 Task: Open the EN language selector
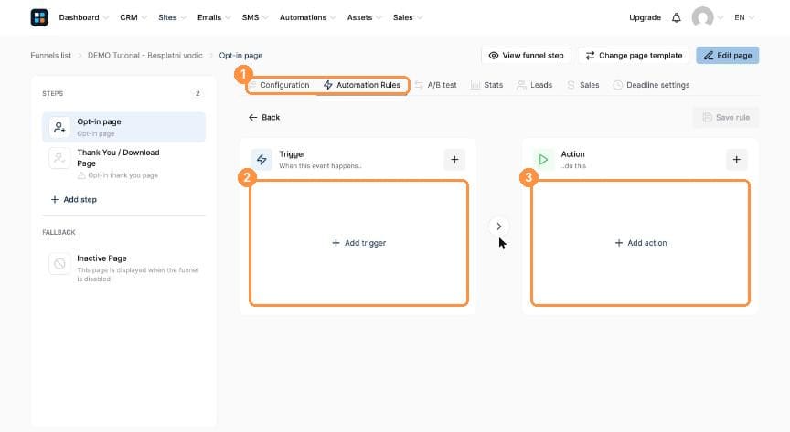(744, 17)
